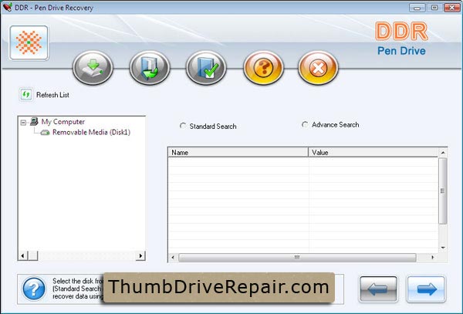Click the DDR logo icon at top left
This screenshot has width=463, height=314.
coord(29,42)
